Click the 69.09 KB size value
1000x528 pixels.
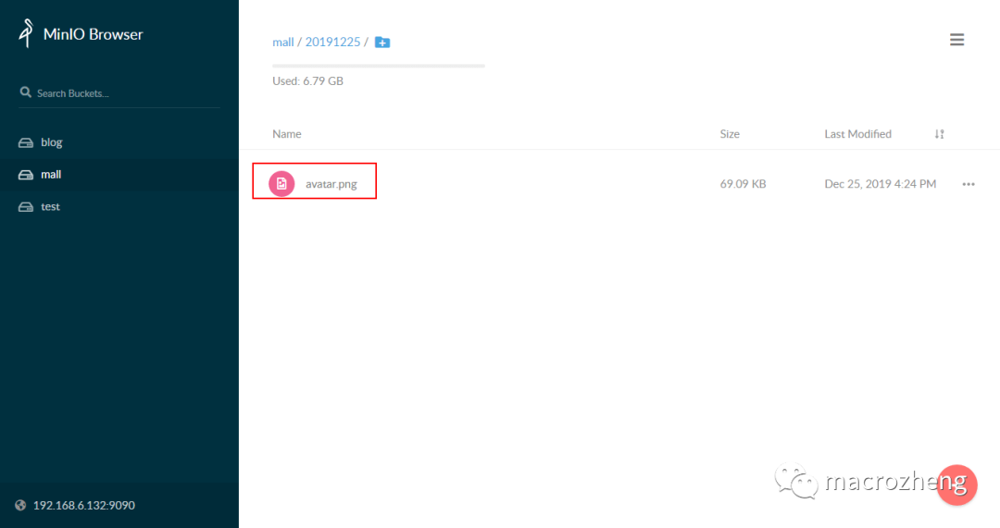pos(743,184)
